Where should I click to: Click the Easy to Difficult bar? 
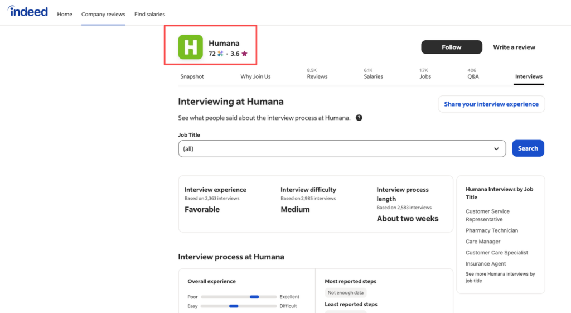[239, 306]
